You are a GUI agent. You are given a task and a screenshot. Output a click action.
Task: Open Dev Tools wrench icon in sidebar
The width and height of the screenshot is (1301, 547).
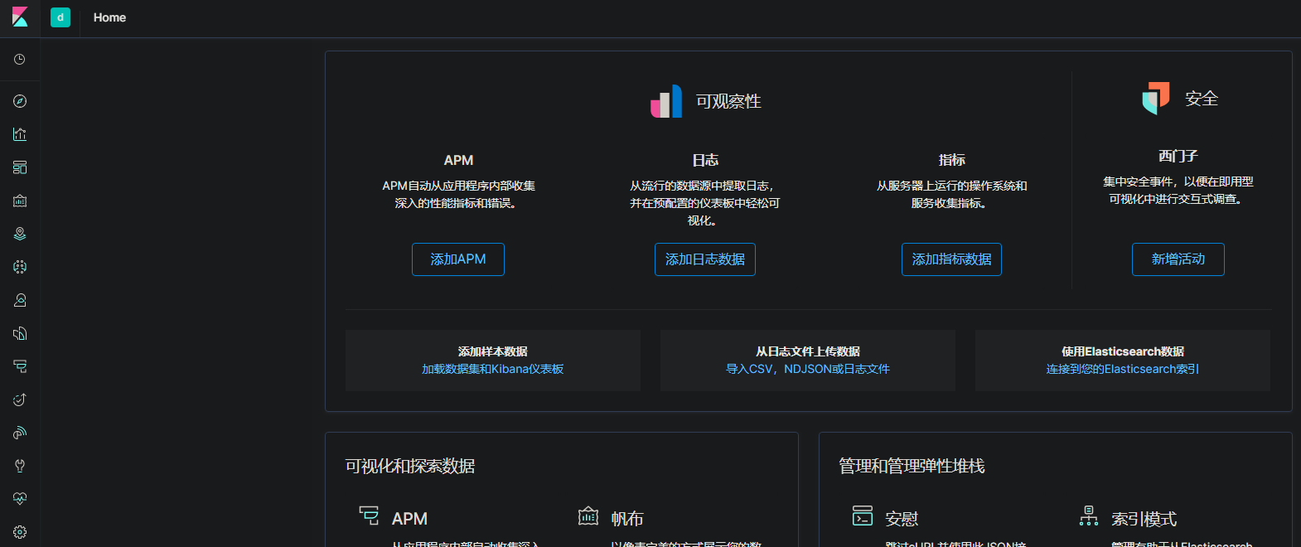20,466
